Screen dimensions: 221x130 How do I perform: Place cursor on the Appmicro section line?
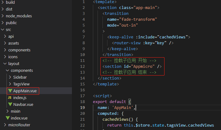coord(132,66)
